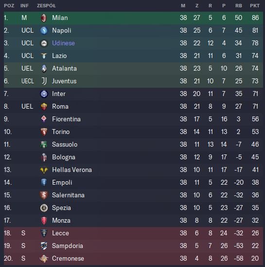Click the Cremonese club badge
Screen dimensions: 265x267
[44, 259]
